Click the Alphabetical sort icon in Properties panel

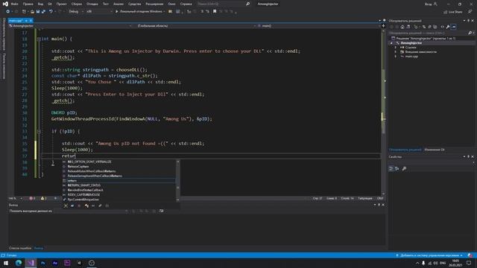pos(397,169)
